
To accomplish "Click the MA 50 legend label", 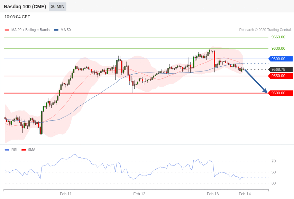I will pos(66,30).
